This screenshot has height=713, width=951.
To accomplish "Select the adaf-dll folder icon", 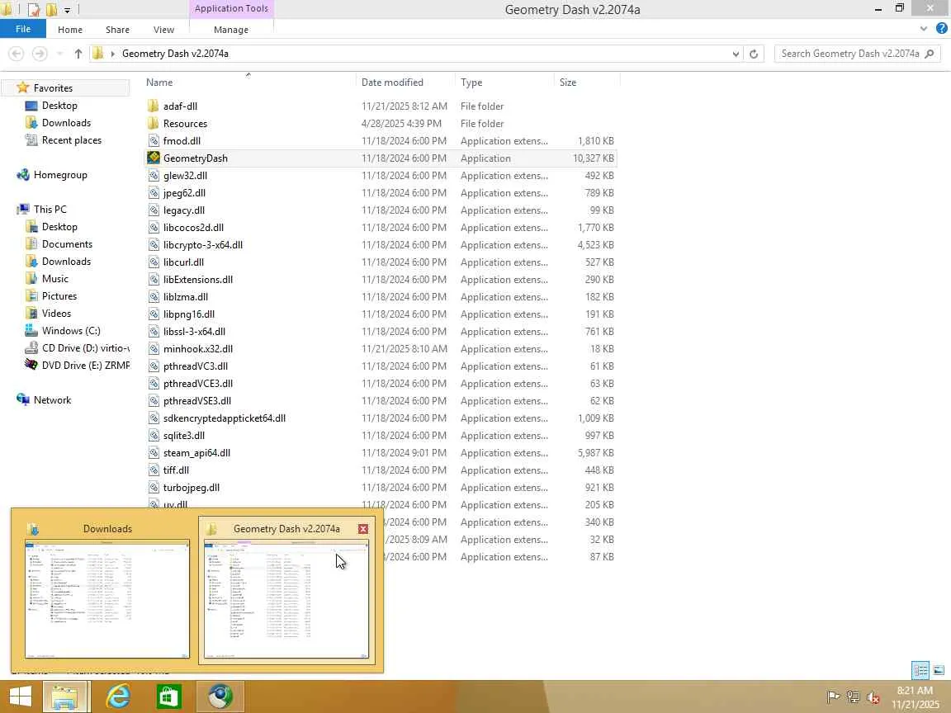I will click(154, 106).
